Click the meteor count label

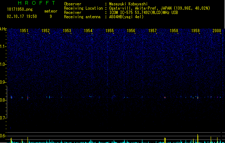(x=51, y=11)
